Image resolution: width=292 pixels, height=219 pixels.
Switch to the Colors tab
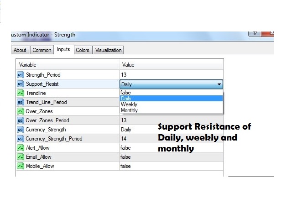tap(83, 50)
